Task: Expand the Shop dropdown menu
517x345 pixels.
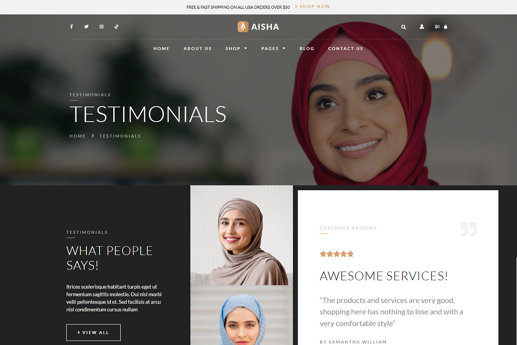Action: [x=237, y=49]
